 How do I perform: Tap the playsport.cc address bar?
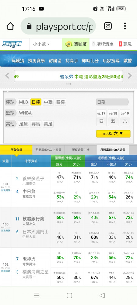[58, 26]
